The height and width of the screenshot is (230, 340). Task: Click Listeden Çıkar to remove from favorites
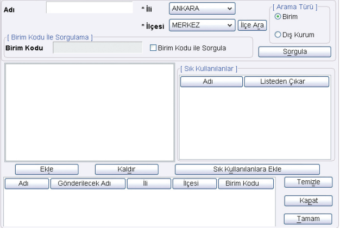(x=286, y=82)
